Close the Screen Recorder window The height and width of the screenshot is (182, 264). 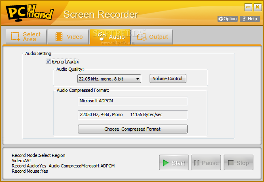258,7
